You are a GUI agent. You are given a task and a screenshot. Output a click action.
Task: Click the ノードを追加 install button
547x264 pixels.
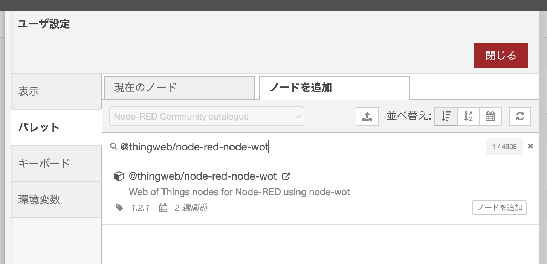pyautogui.click(x=500, y=208)
